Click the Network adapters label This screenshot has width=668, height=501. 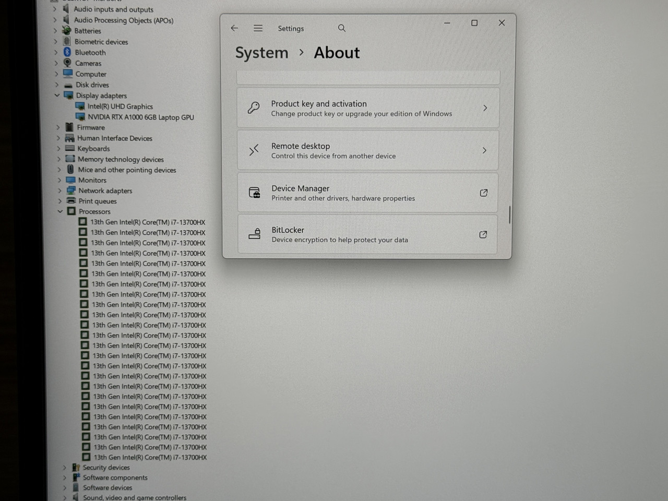(105, 190)
